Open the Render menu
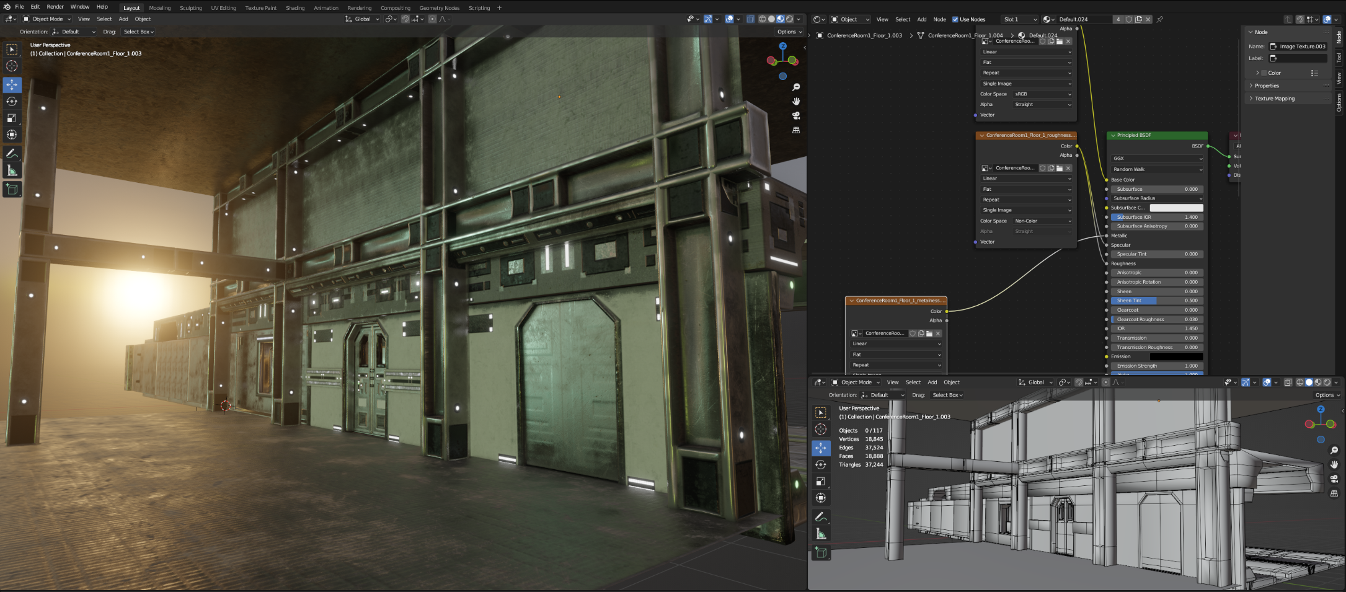This screenshot has height=592, width=1346. point(55,7)
